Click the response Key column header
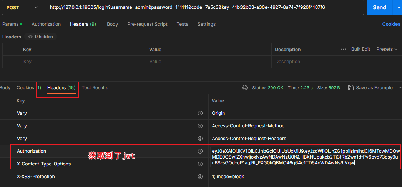Viewport: 402px width, 187px height. pos(20,101)
